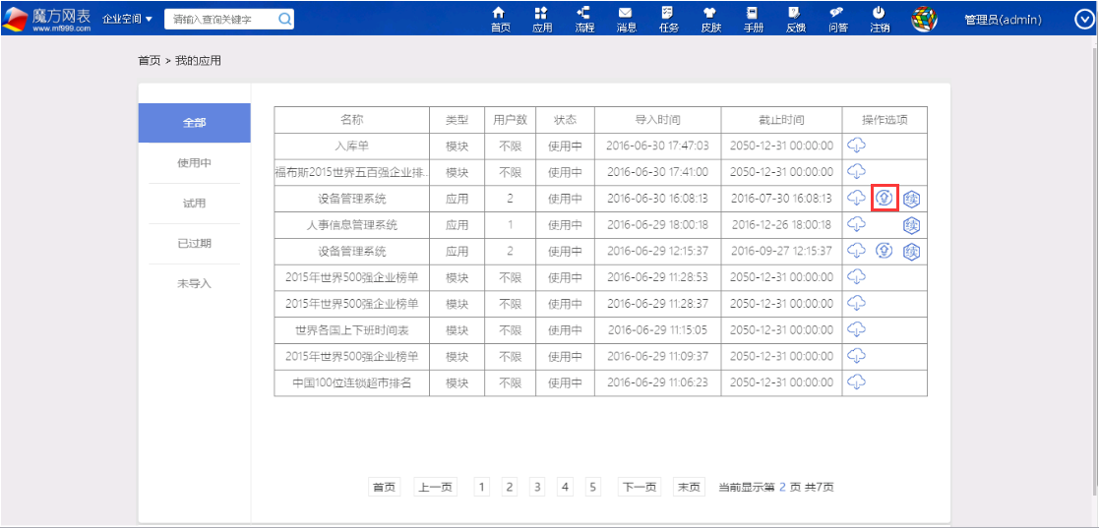Image resolution: width=1099 pixels, height=528 pixels.
Task: Click the 魔方网表 logo
Action: 46,20
